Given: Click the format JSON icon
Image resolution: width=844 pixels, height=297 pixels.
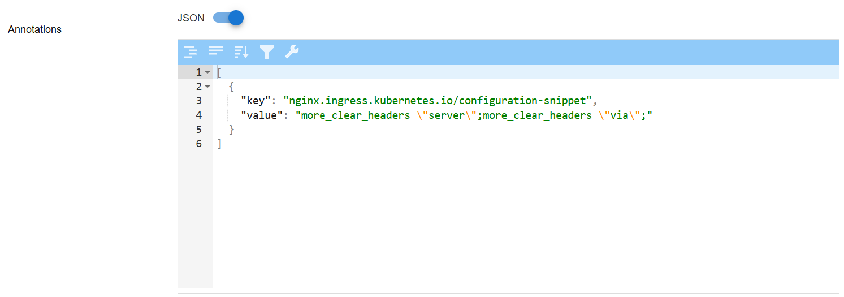Looking at the screenshot, I should click(x=191, y=52).
